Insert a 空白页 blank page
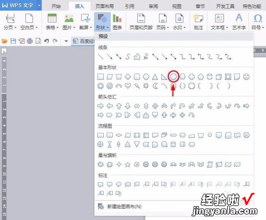 pyautogui.click(x=29, y=22)
